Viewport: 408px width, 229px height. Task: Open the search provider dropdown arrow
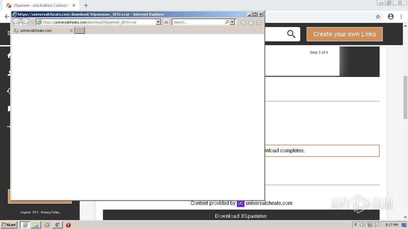click(x=232, y=22)
